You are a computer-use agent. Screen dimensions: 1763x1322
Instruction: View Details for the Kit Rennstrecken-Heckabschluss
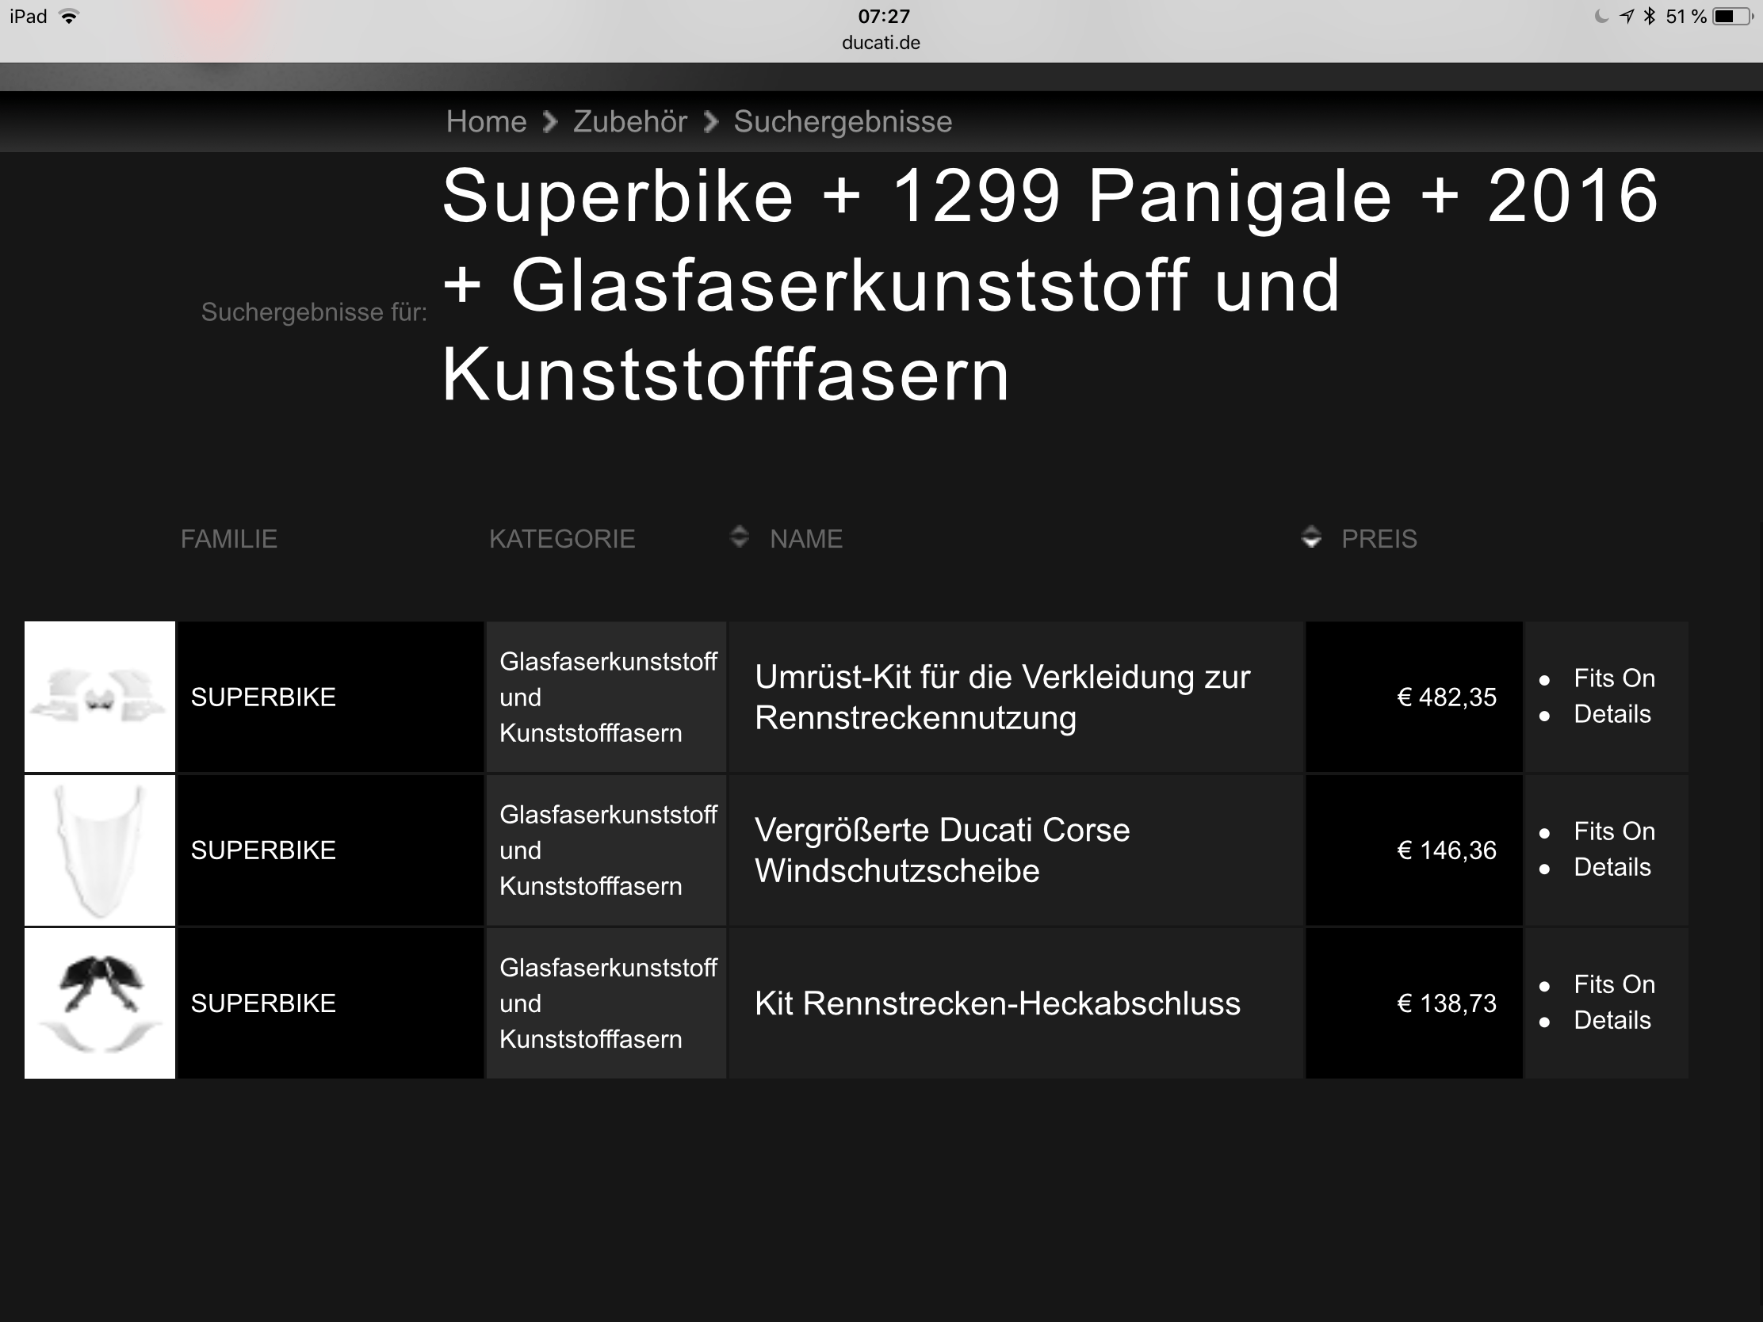[x=1612, y=1020]
